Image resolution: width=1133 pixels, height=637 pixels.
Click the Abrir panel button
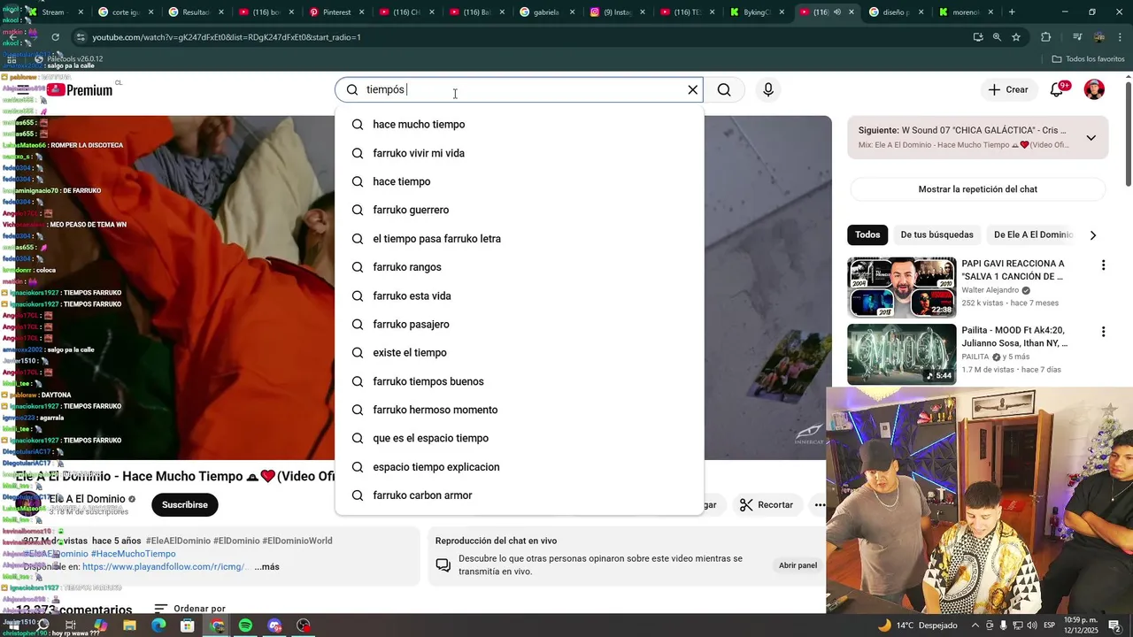[798, 565]
